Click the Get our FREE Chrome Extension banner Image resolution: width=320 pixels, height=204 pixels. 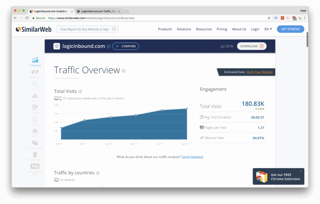[278, 177]
